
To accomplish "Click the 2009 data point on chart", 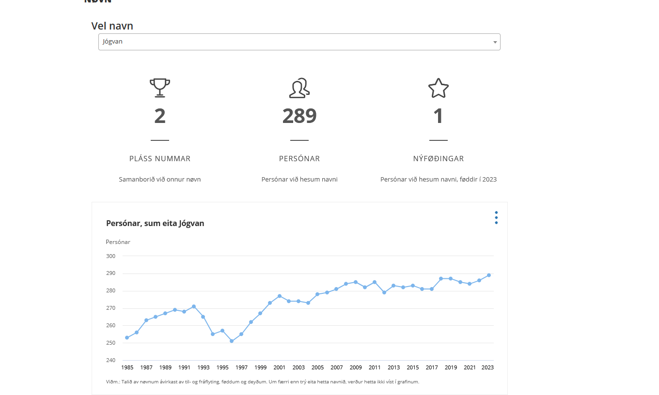I will (x=356, y=282).
